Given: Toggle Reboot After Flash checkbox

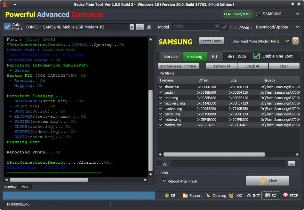Looking at the screenshot, I should coord(164,181).
